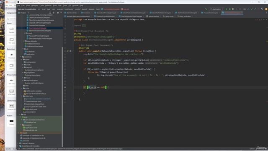Select Application class in project tree
268x151 pixels.
click(30, 54)
